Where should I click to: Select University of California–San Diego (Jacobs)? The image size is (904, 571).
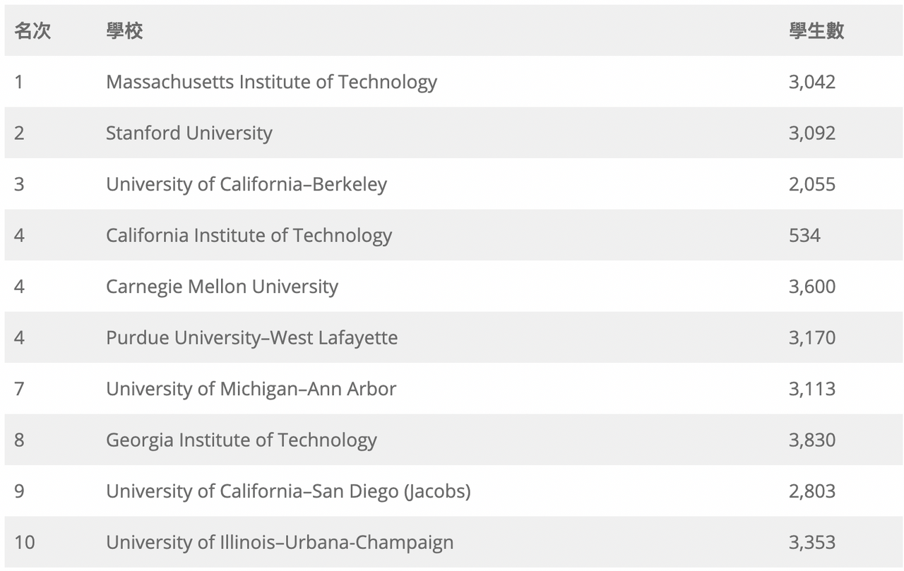[288, 491]
